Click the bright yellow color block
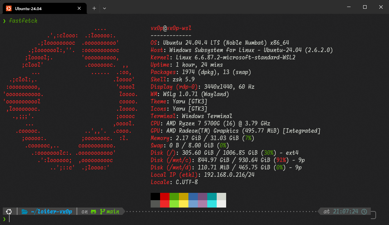 click(183, 204)
